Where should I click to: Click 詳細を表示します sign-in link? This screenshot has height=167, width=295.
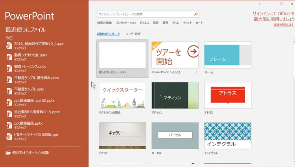click(284, 25)
